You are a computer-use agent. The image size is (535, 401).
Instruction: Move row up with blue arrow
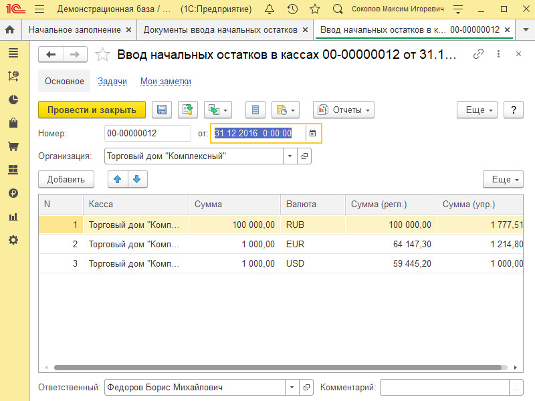(118, 179)
